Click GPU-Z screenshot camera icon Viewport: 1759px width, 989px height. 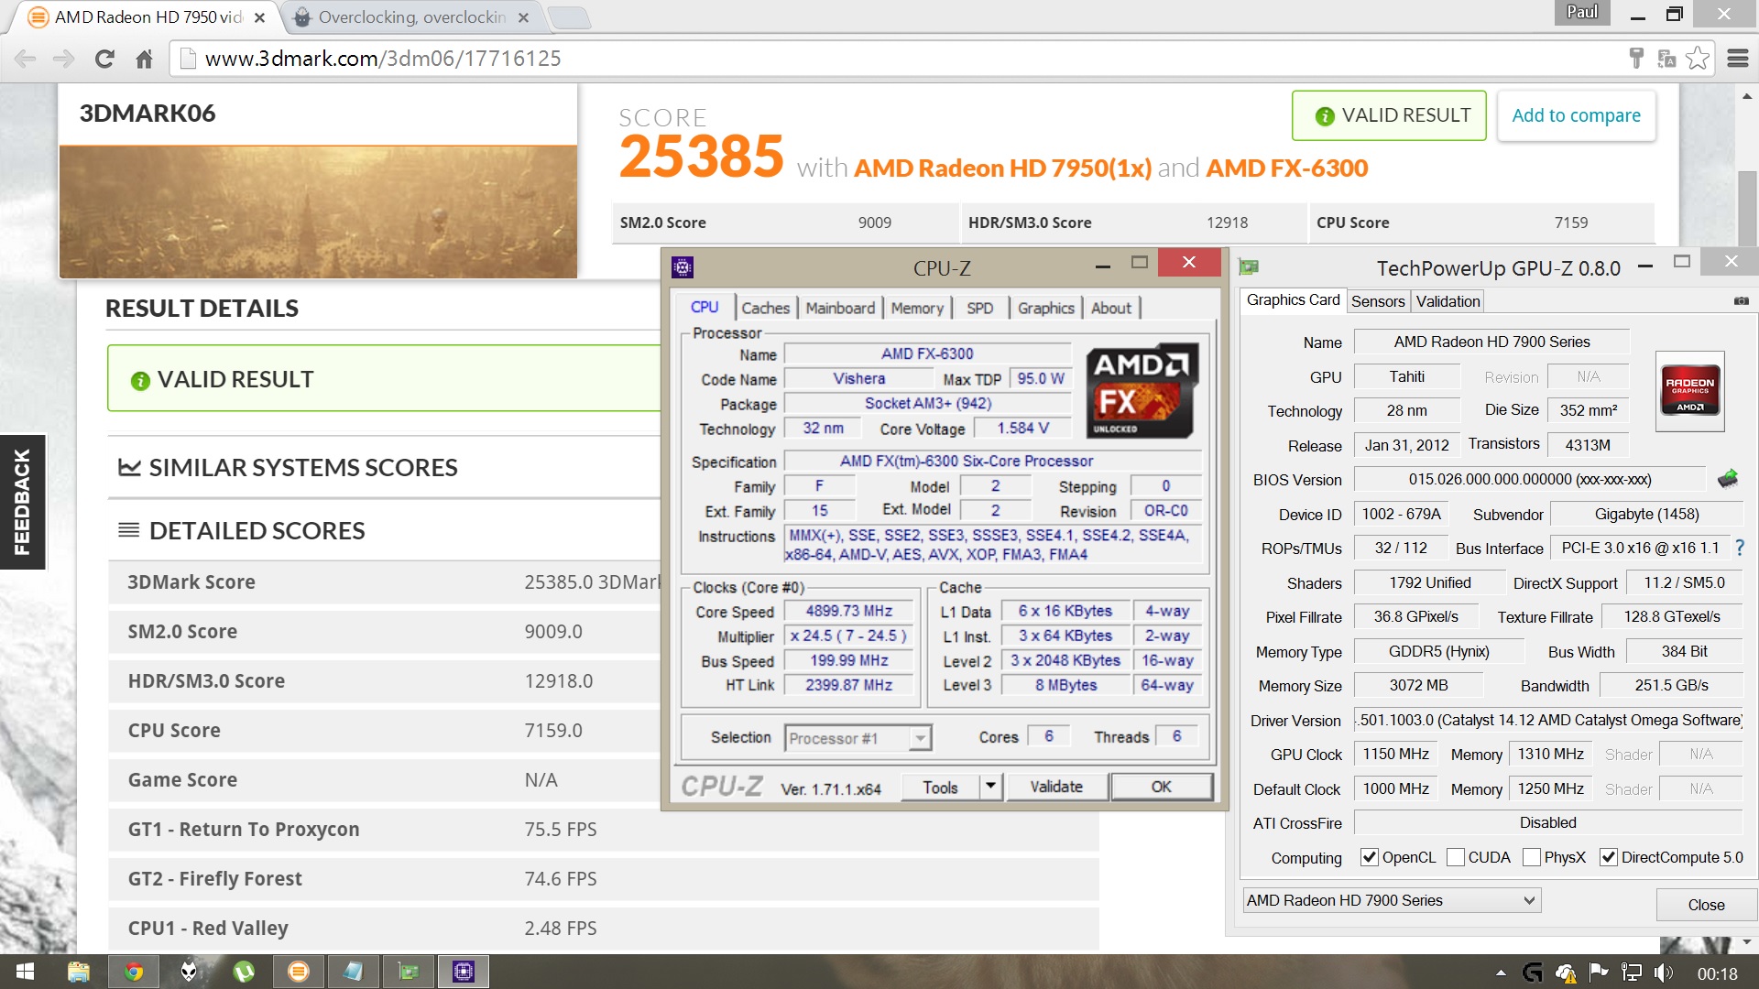click(x=1741, y=300)
